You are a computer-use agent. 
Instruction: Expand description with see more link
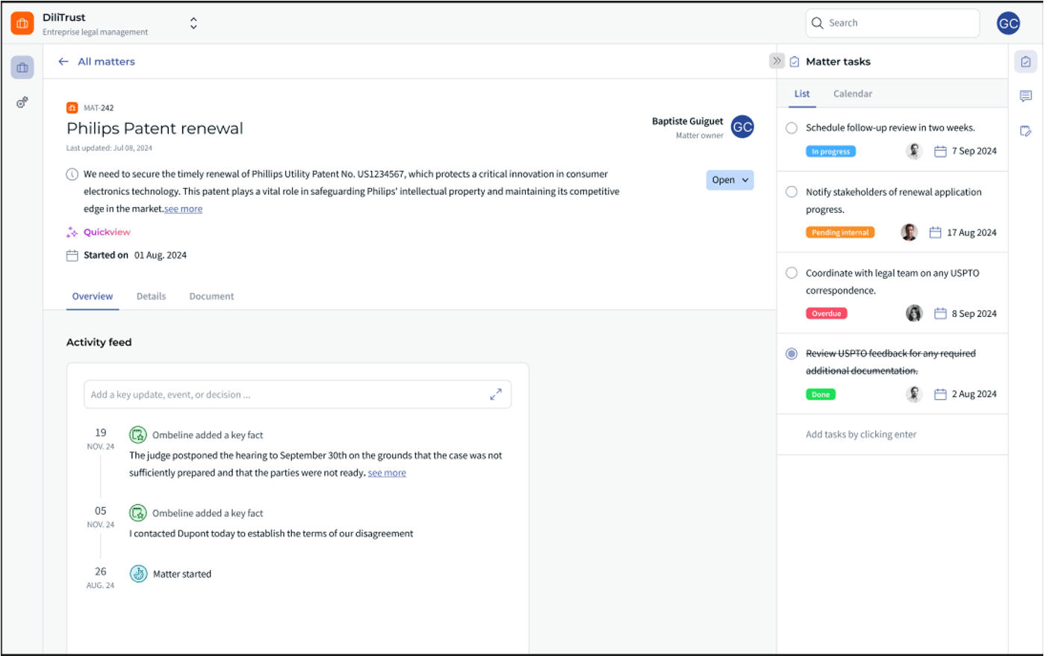[184, 209]
